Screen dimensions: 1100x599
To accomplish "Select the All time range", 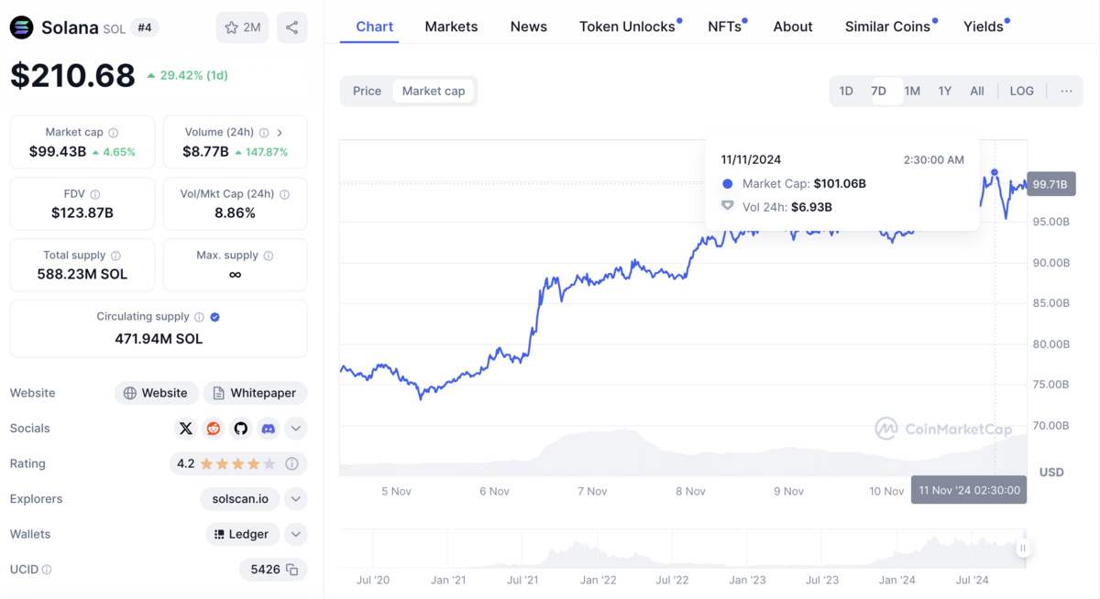I will (977, 91).
